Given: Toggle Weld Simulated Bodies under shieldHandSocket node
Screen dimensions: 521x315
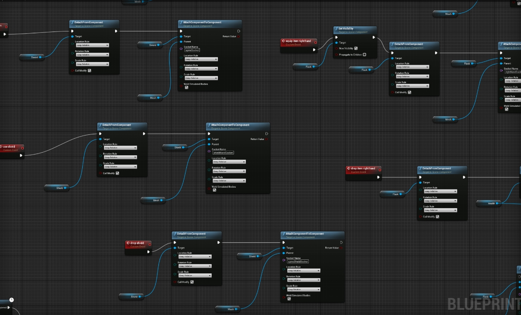Looking at the screenshot, I should tap(214, 190).
